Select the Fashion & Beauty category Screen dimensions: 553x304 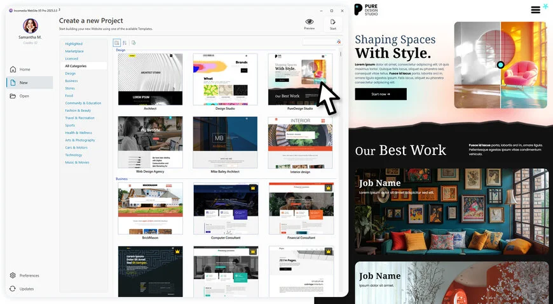(x=78, y=110)
